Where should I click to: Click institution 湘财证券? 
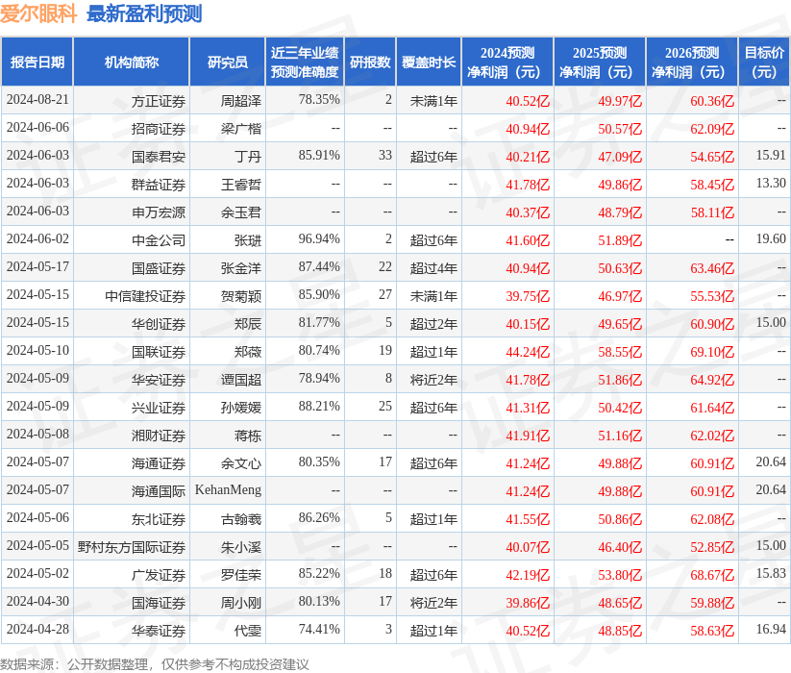point(159,436)
